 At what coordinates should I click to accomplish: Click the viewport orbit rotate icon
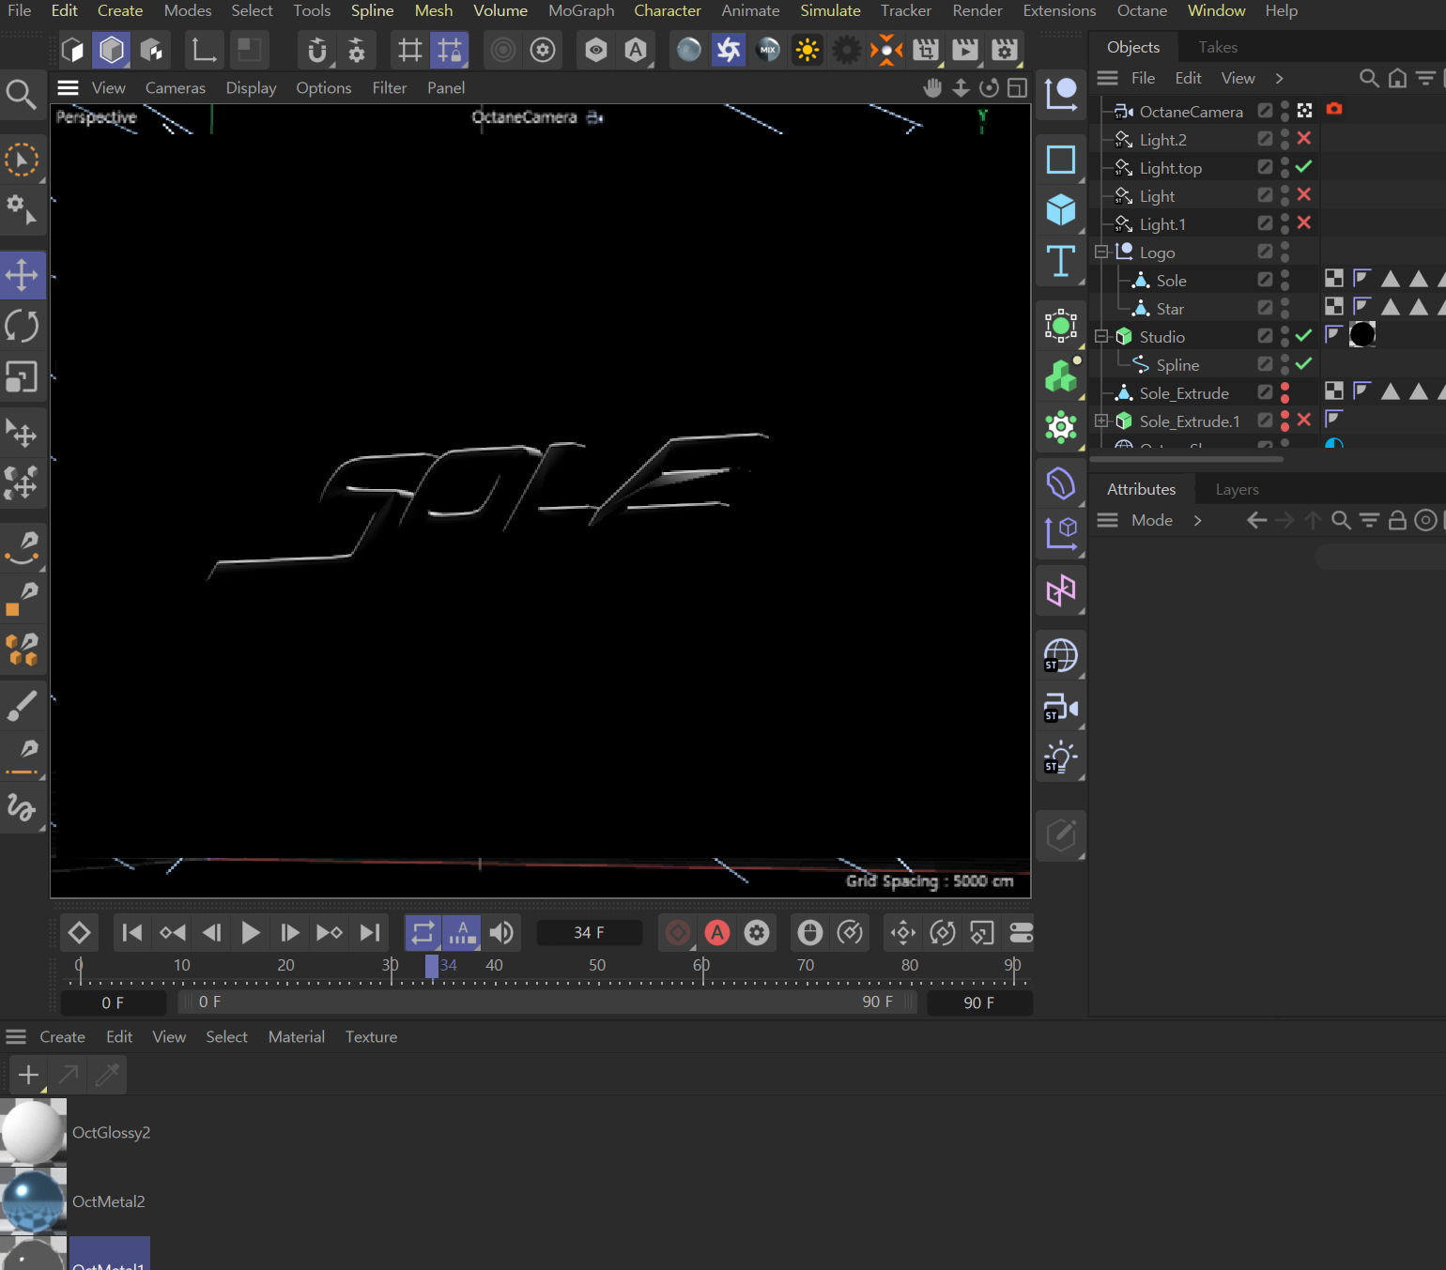point(989,87)
